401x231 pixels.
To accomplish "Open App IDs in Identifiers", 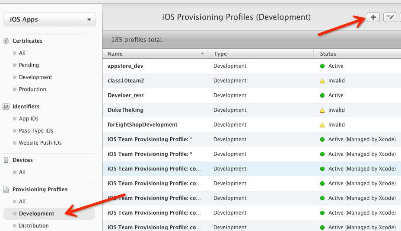I will tap(29, 119).
